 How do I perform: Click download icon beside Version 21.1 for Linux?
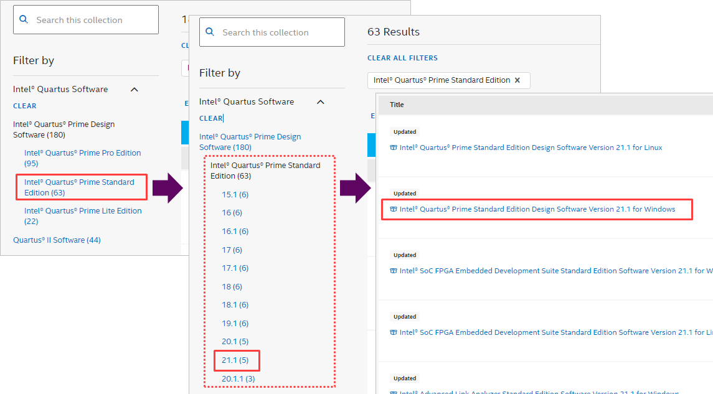tap(394, 148)
